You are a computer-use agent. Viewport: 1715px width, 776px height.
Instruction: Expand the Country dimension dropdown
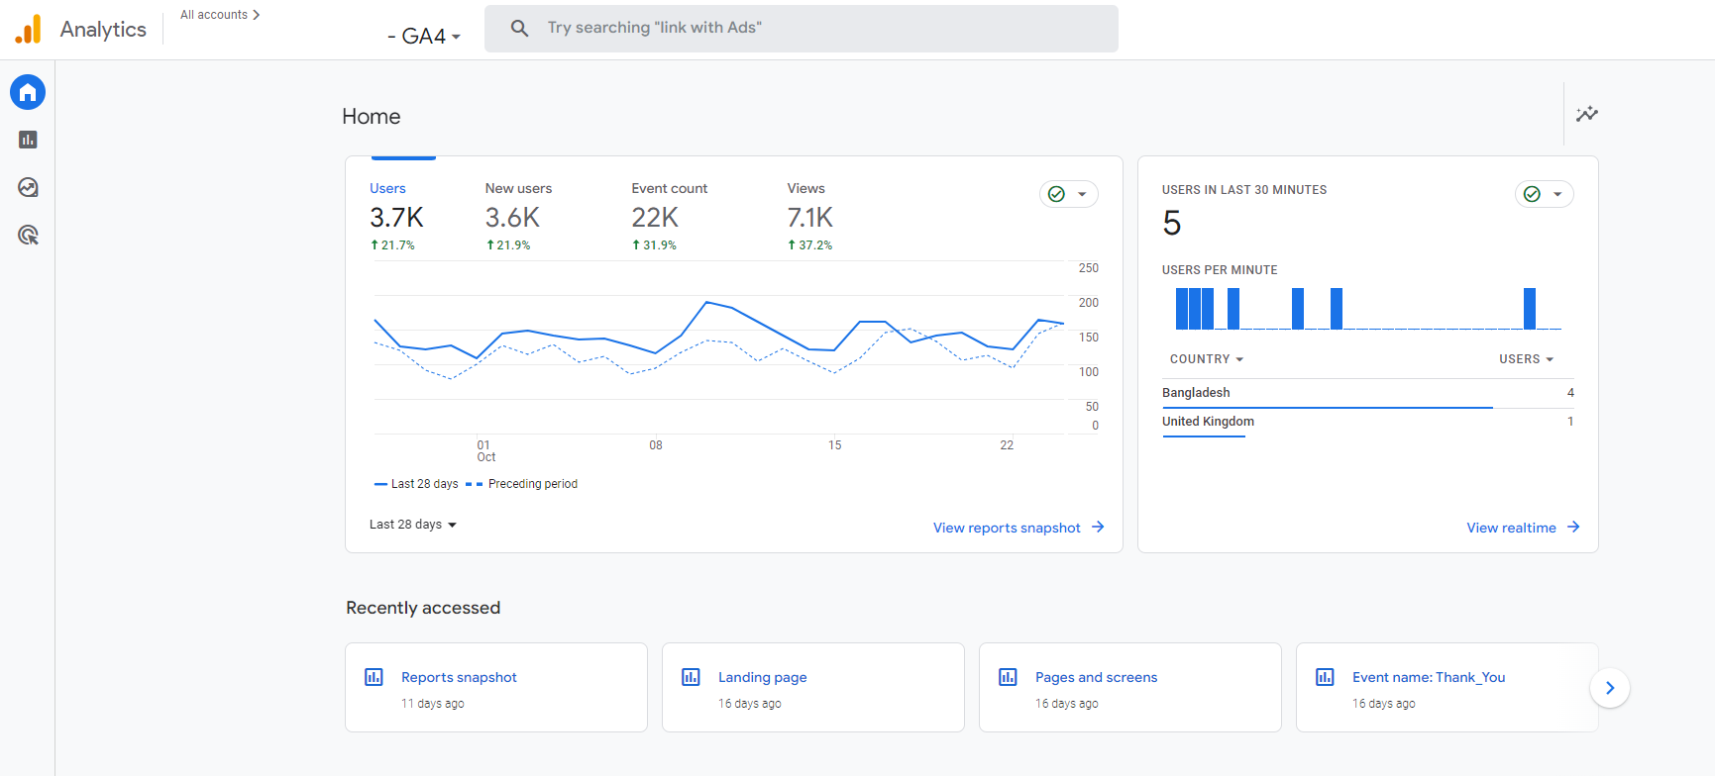tap(1206, 359)
